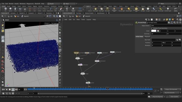This screenshot has height=102, width=182.
Task: Open the Main radial menu dropdown
Action: click(x=70, y=4)
